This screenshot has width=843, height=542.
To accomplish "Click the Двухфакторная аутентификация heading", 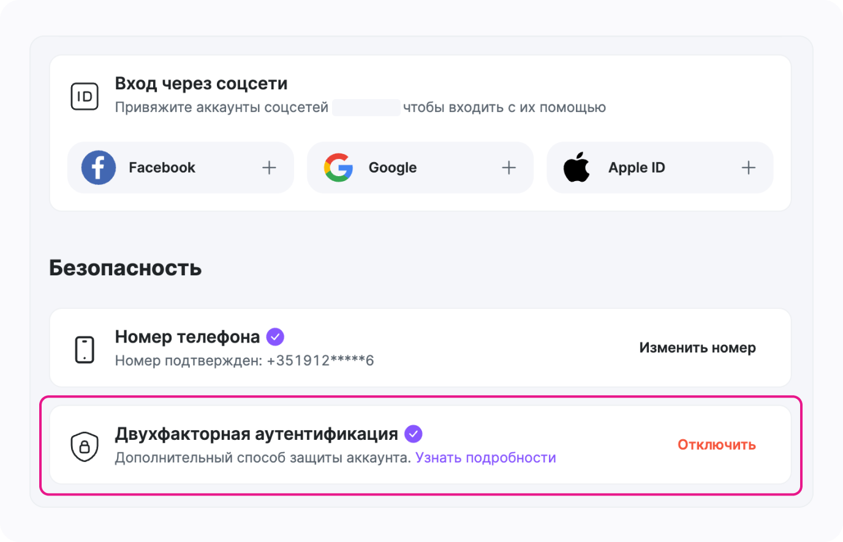I will click(256, 434).
